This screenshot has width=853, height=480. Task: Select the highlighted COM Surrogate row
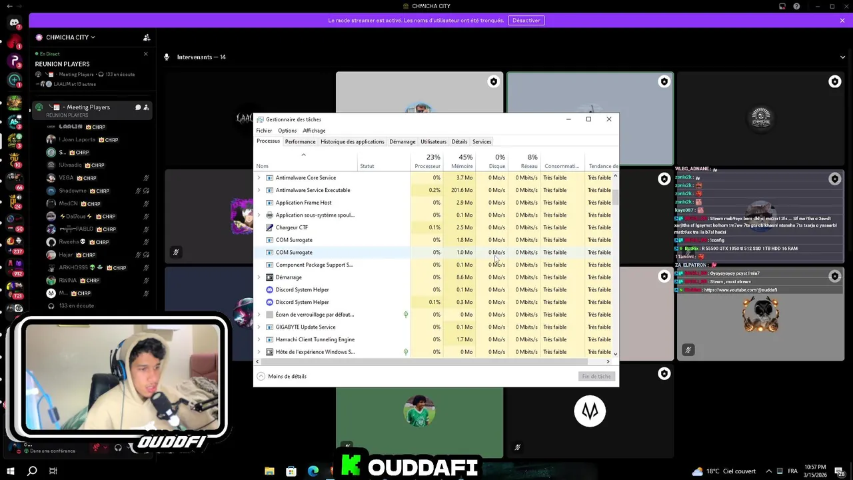tap(432, 253)
